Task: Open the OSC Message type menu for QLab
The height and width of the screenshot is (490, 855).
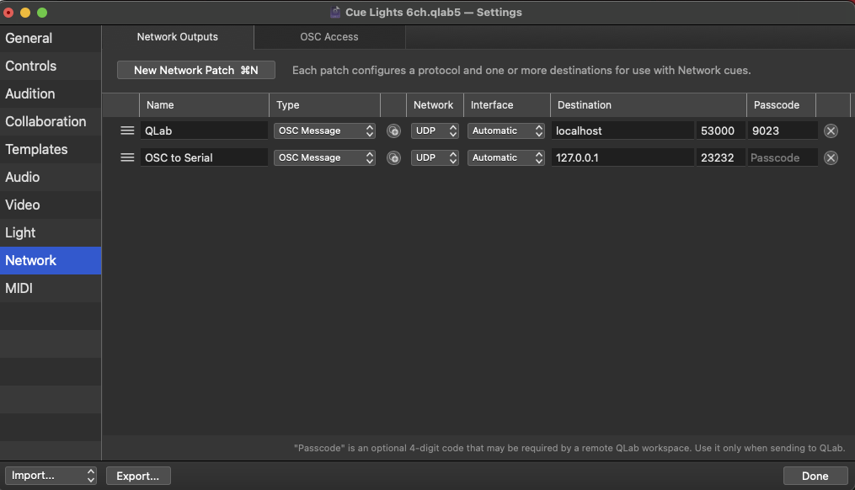Action: coord(324,130)
